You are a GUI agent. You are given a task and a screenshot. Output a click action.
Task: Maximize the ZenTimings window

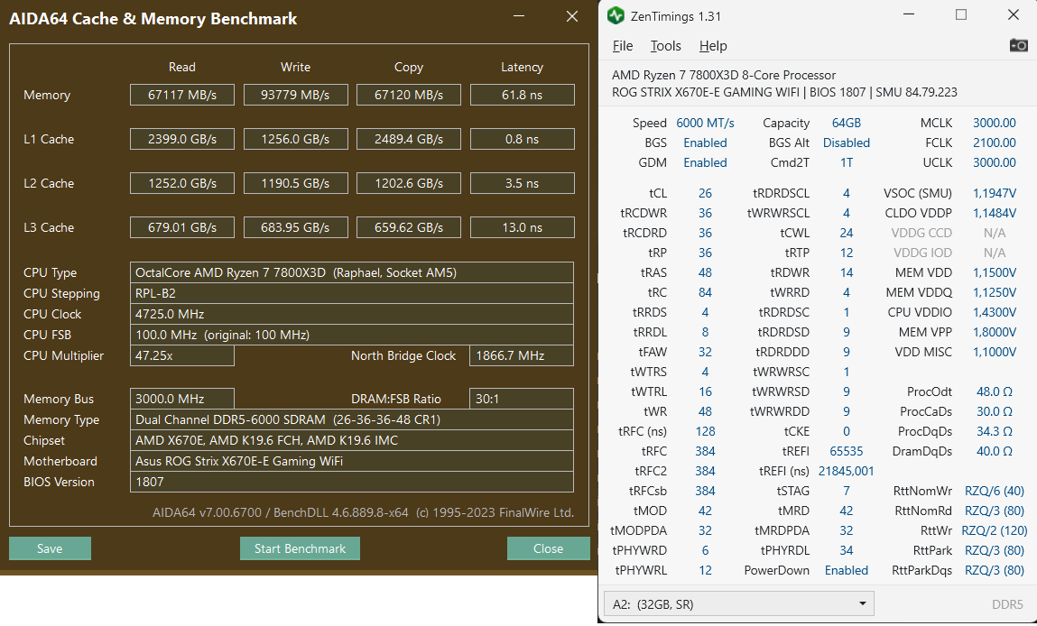click(961, 14)
